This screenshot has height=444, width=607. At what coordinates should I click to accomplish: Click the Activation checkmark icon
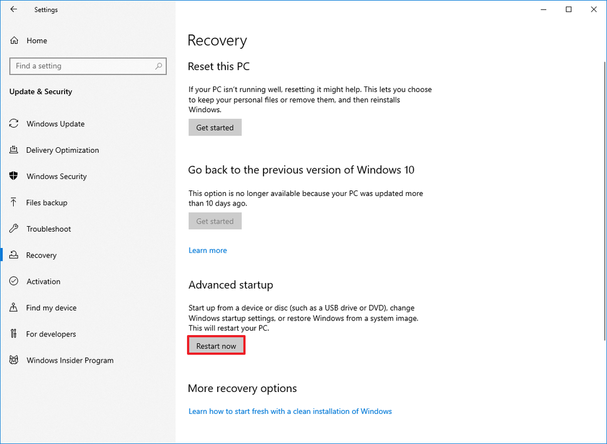coord(14,281)
